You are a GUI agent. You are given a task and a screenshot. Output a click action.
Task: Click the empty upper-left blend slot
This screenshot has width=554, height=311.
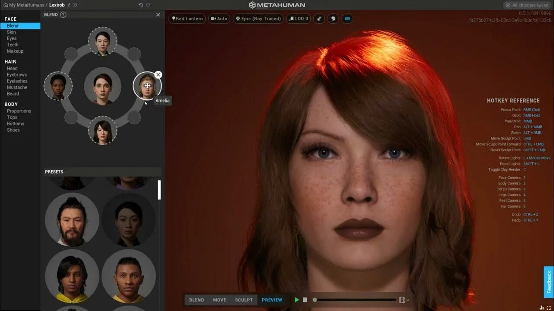71,54
